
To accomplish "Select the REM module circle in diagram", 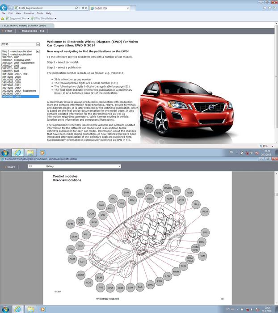I will point(205,211).
